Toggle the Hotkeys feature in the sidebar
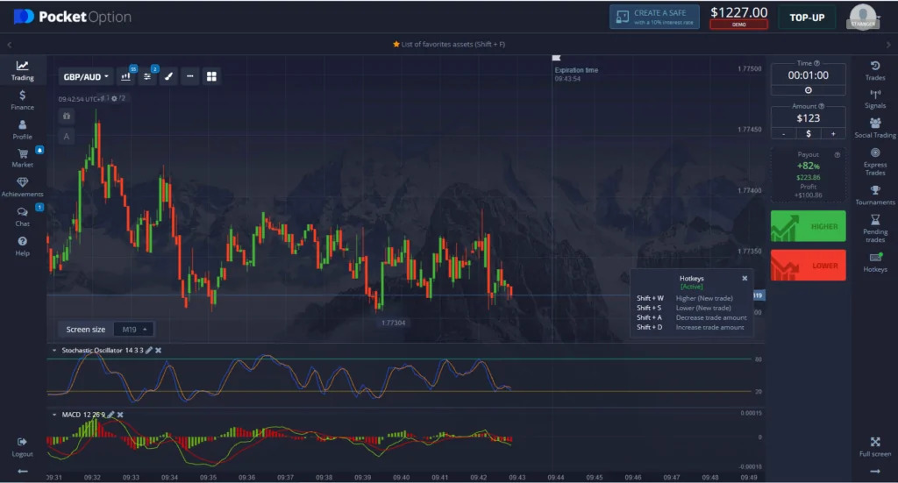 (874, 261)
